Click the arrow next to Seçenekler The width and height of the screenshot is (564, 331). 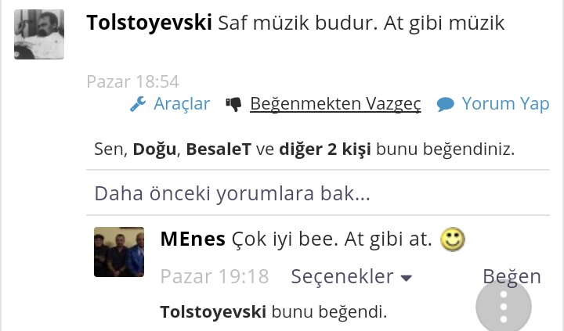coord(406,278)
